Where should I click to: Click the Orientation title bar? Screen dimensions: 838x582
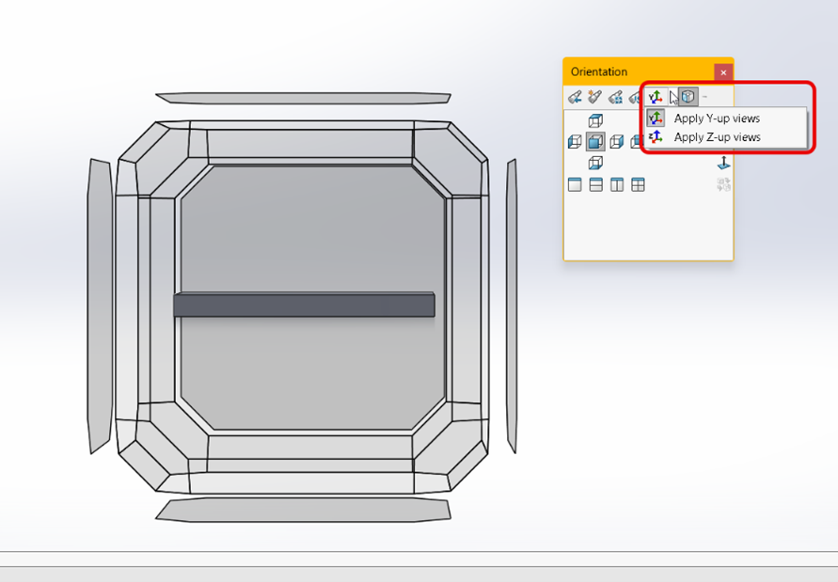[x=638, y=71]
